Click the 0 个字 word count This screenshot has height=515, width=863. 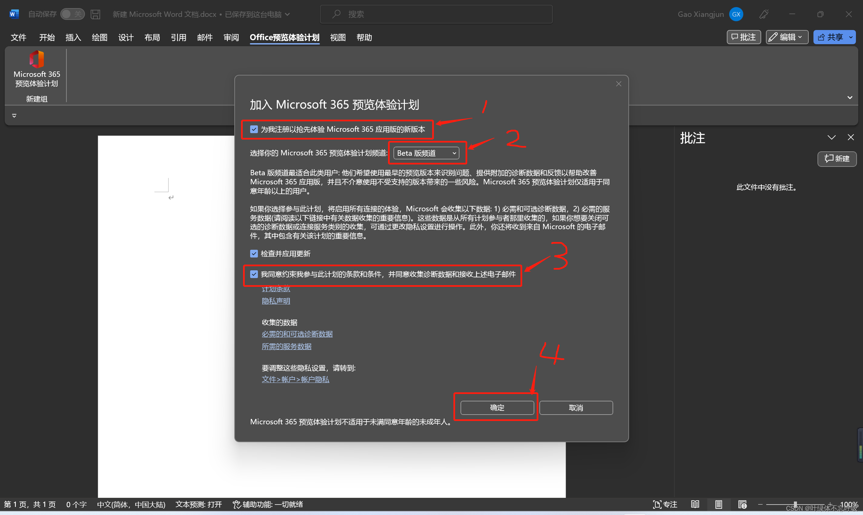[x=76, y=504]
